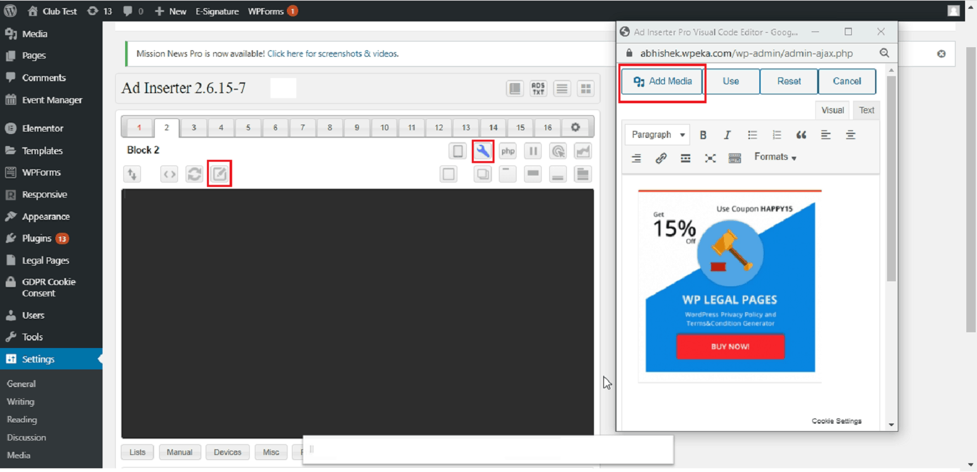Screen dimensions: 977x472
Task: Toggle the pause insertion button
Action: 533,151
